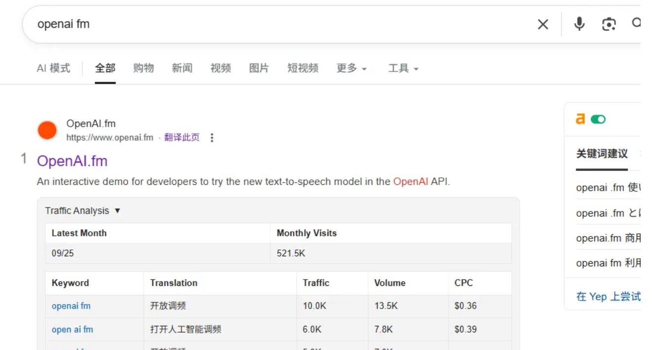Click the orange OpenAI.fm site favicon

coord(47,131)
